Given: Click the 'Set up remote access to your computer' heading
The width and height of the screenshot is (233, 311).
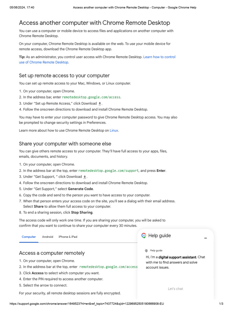Looking at the screenshot, I should click(x=64, y=76).
